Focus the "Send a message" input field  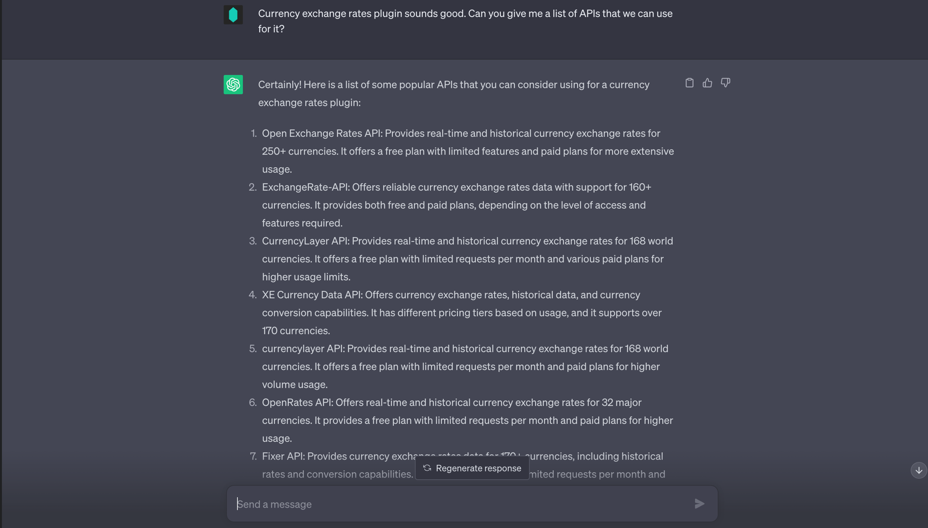click(x=460, y=504)
